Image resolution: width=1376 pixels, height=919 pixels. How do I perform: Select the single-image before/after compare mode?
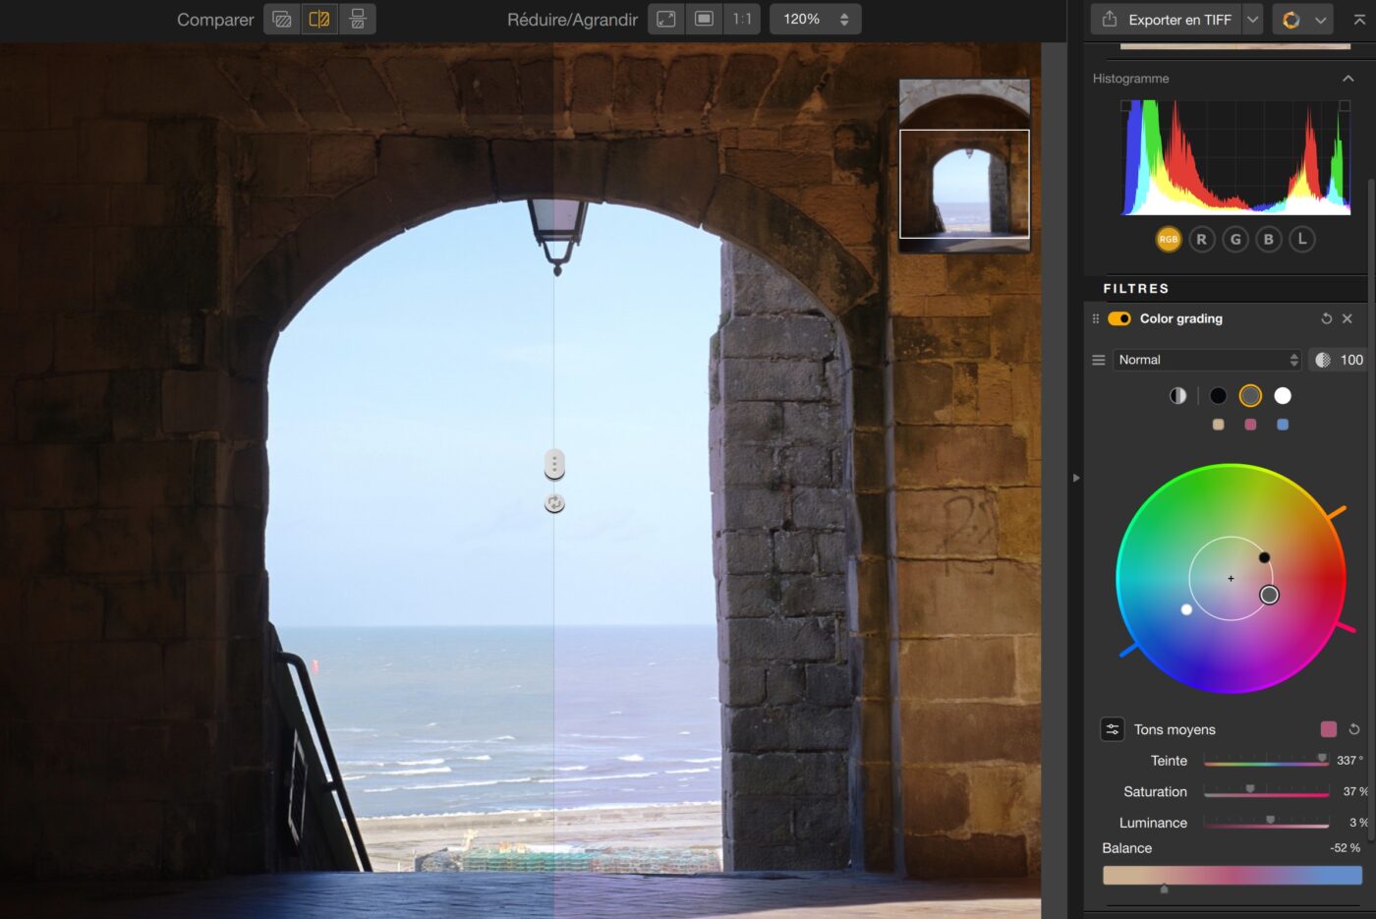pyautogui.click(x=282, y=20)
